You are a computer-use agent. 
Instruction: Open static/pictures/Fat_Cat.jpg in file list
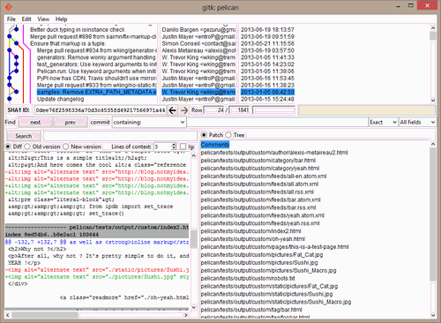point(269,286)
